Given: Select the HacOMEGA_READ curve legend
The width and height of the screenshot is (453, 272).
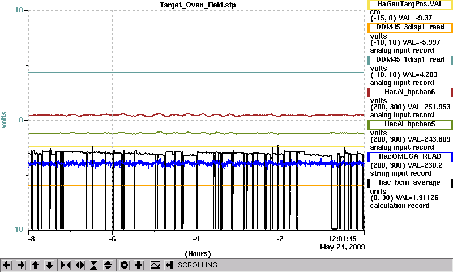Looking at the screenshot, I should click(410, 157).
